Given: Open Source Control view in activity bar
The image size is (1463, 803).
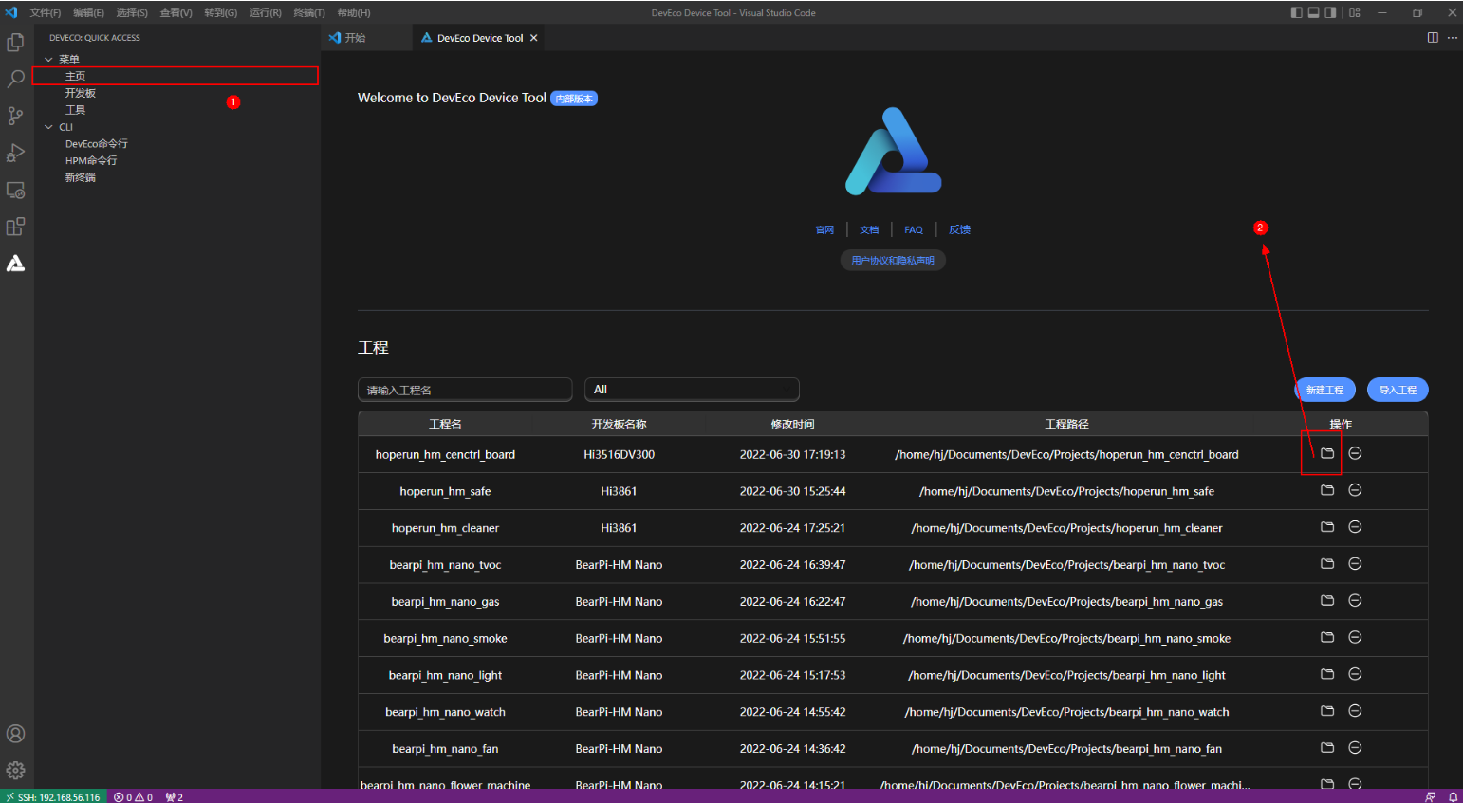Looking at the screenshot, I should coord(15,116).
